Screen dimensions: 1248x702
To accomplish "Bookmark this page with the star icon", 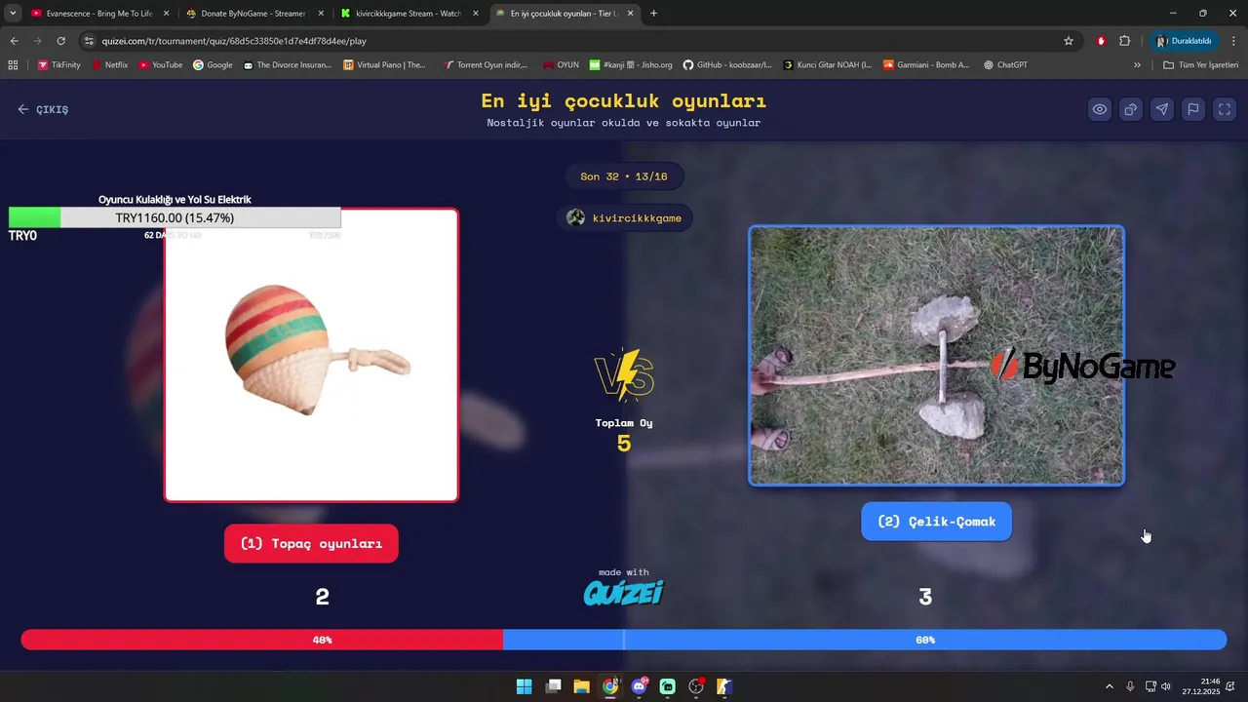I will tap(1068, 41).
